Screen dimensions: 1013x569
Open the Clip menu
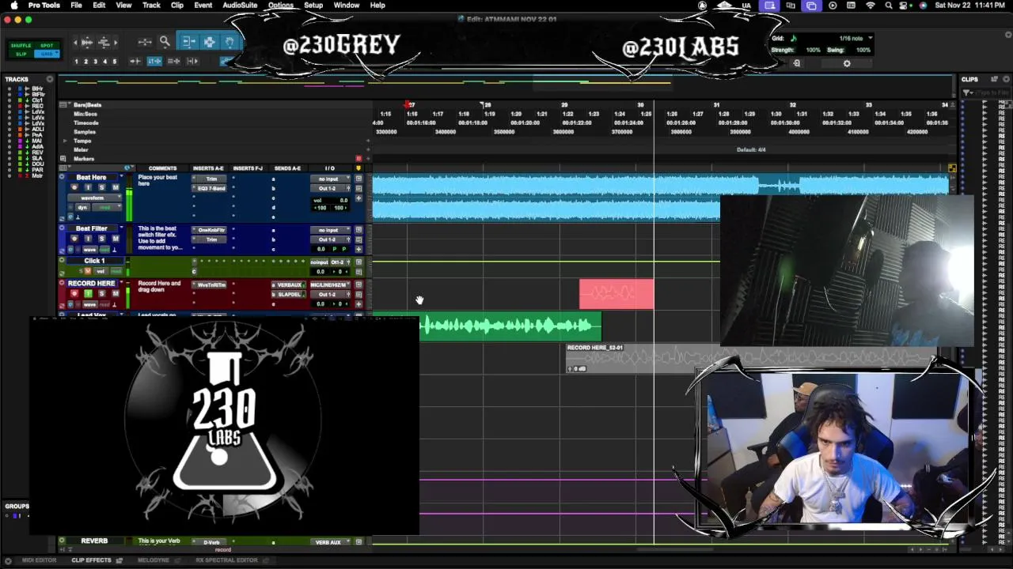coord(177,6)
